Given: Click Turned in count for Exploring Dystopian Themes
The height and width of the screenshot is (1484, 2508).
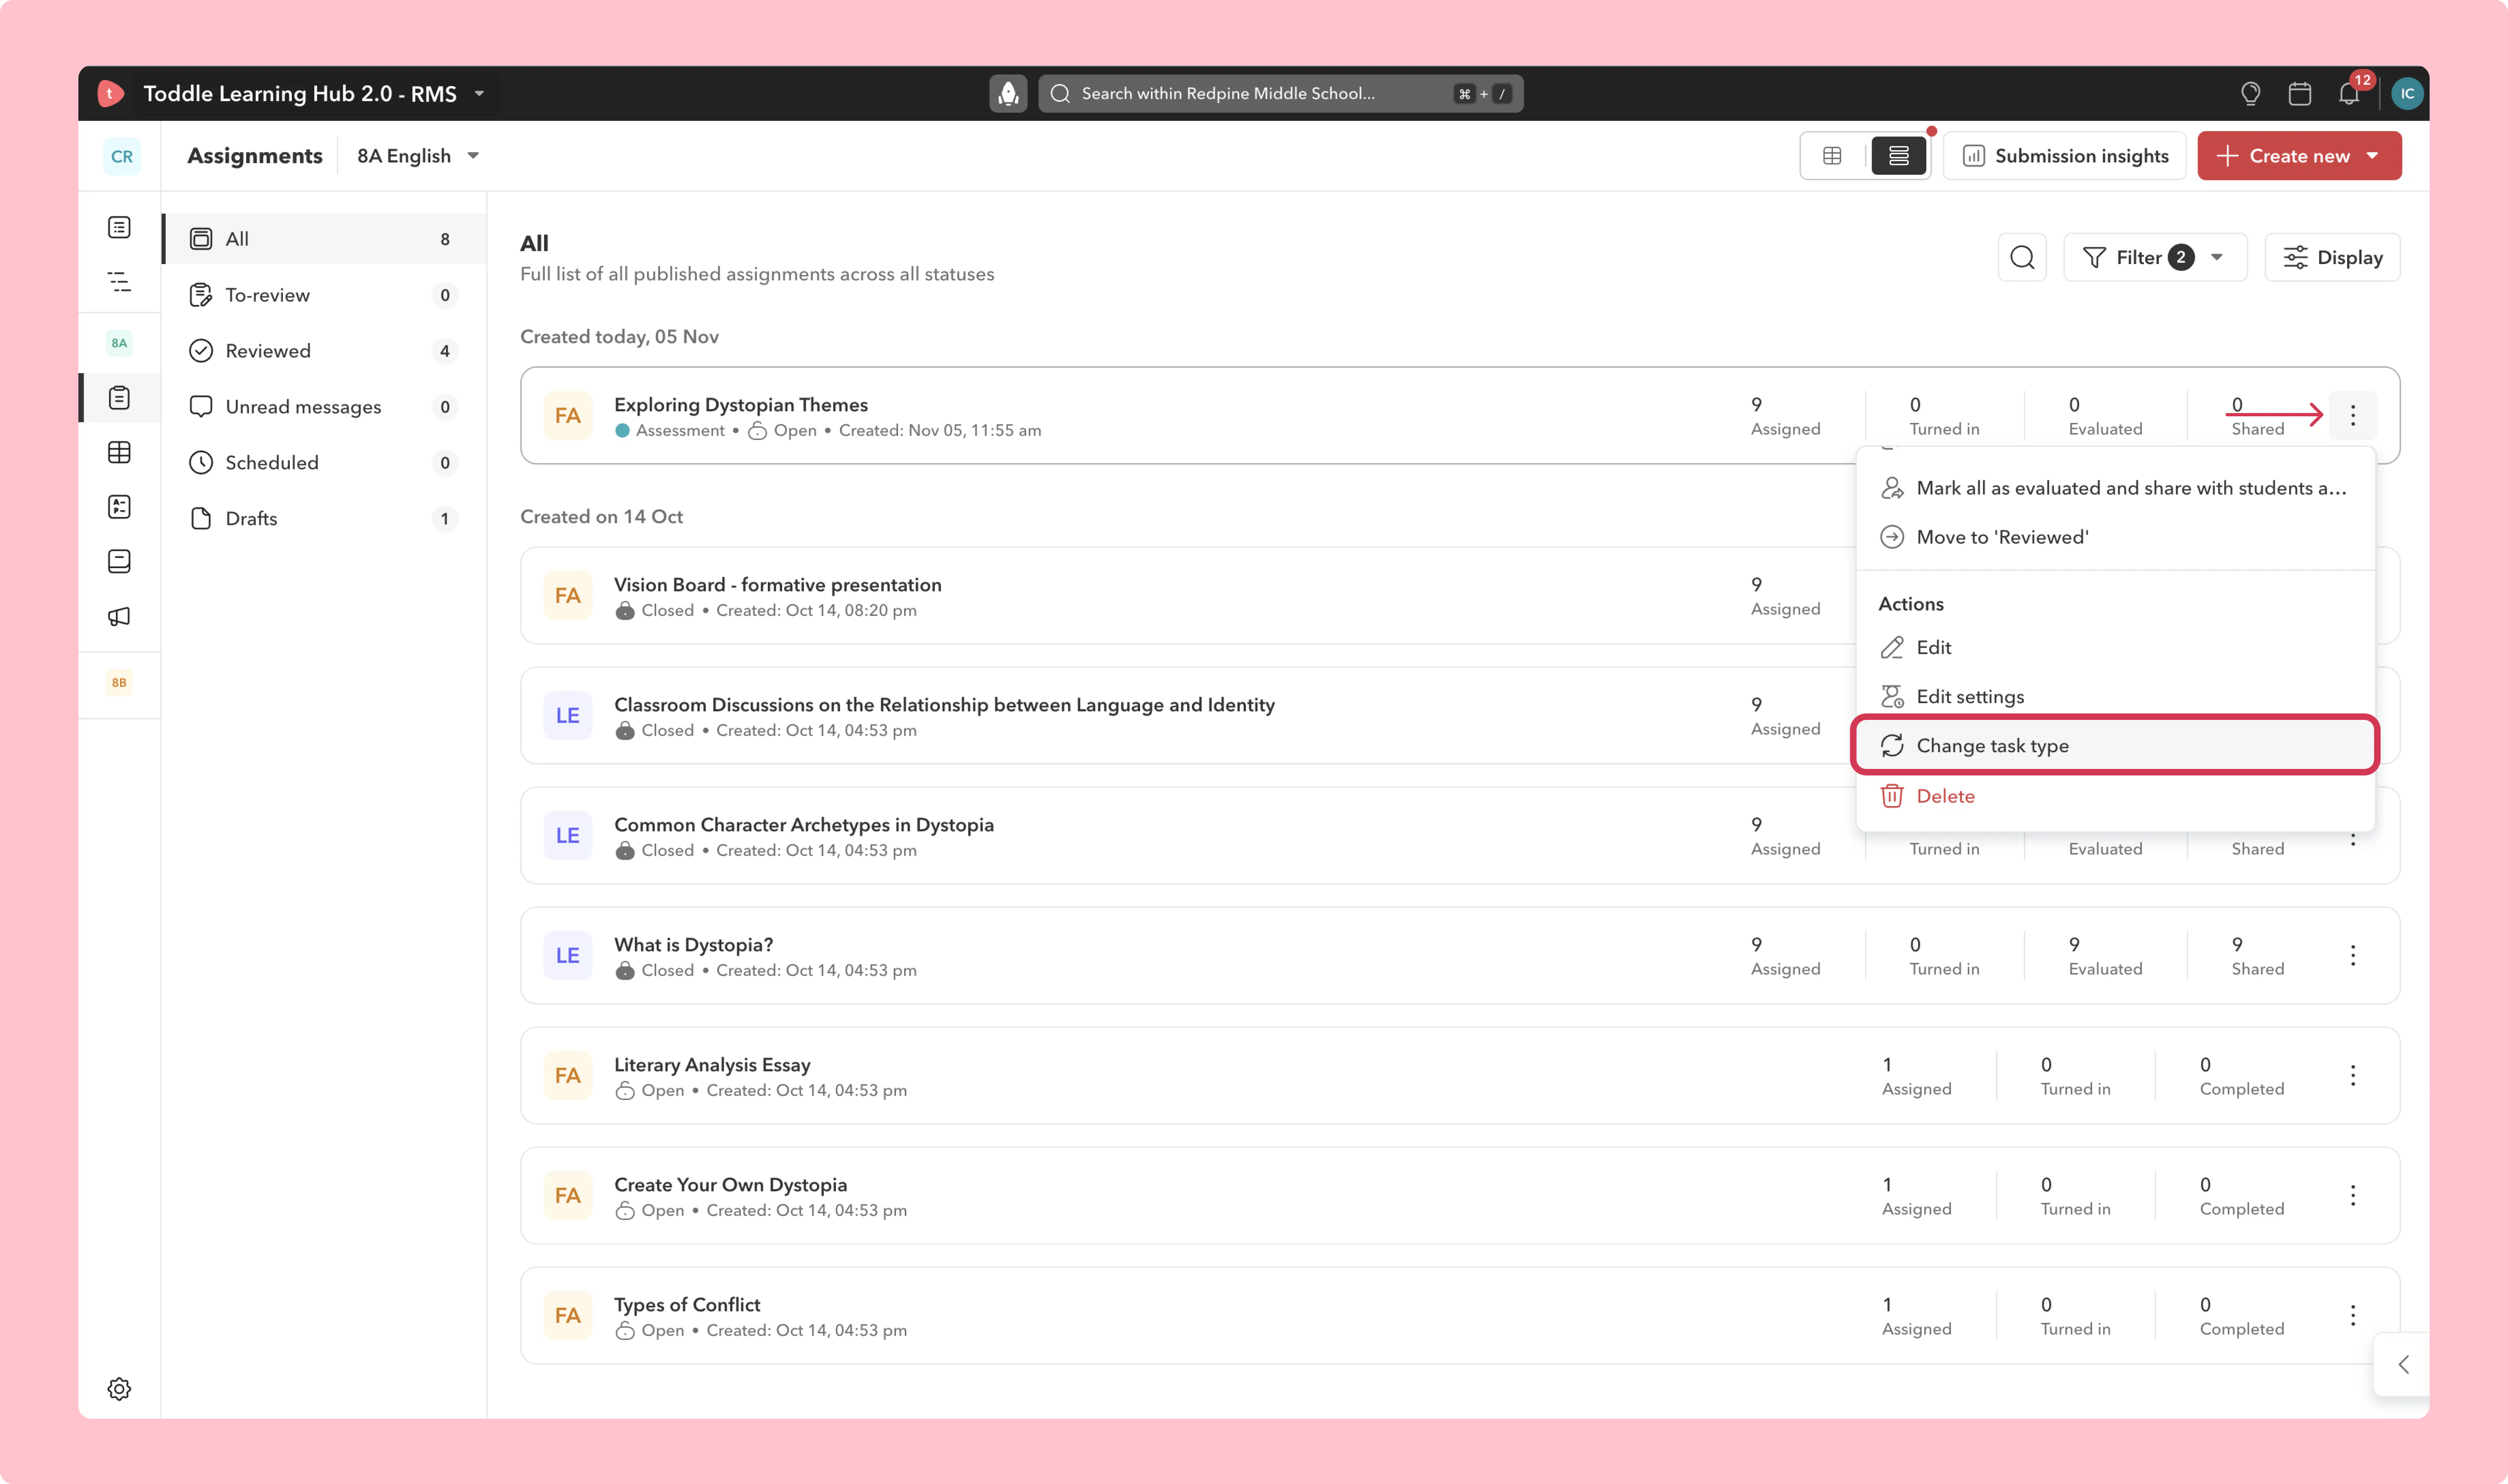Looking at the screenshot, I should (x=1944, y=415).
